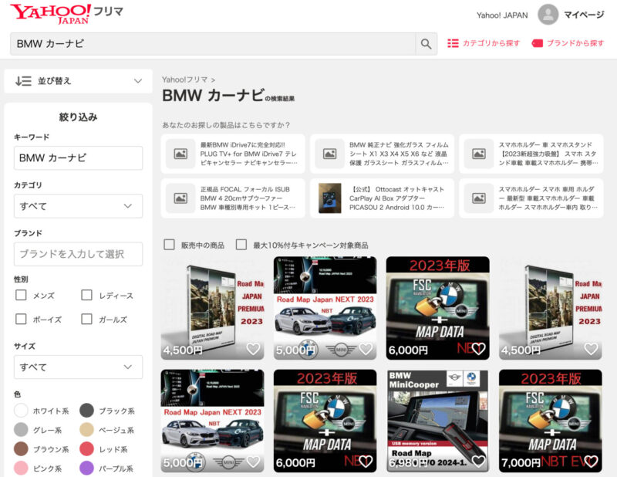Select the ピンク系 color swatch
617x477 pixels.
pos(21,469)
